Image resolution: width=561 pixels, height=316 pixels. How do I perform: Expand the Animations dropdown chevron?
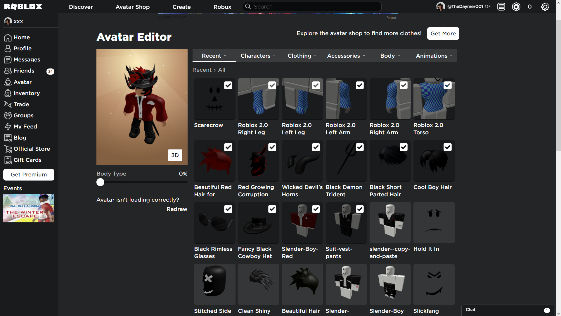point(451,56)
